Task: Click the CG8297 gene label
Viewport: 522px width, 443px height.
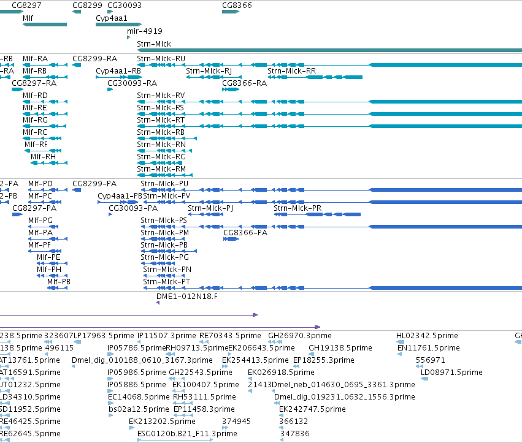Action: 26,6
